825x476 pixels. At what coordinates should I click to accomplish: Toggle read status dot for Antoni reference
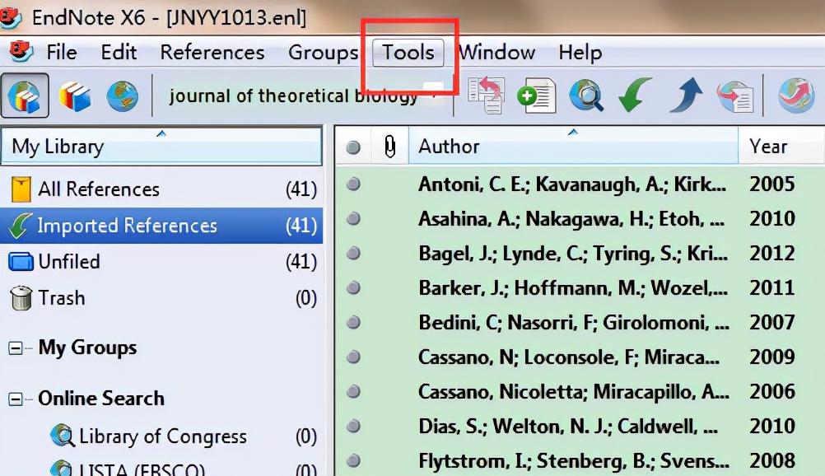click(353, 184)
